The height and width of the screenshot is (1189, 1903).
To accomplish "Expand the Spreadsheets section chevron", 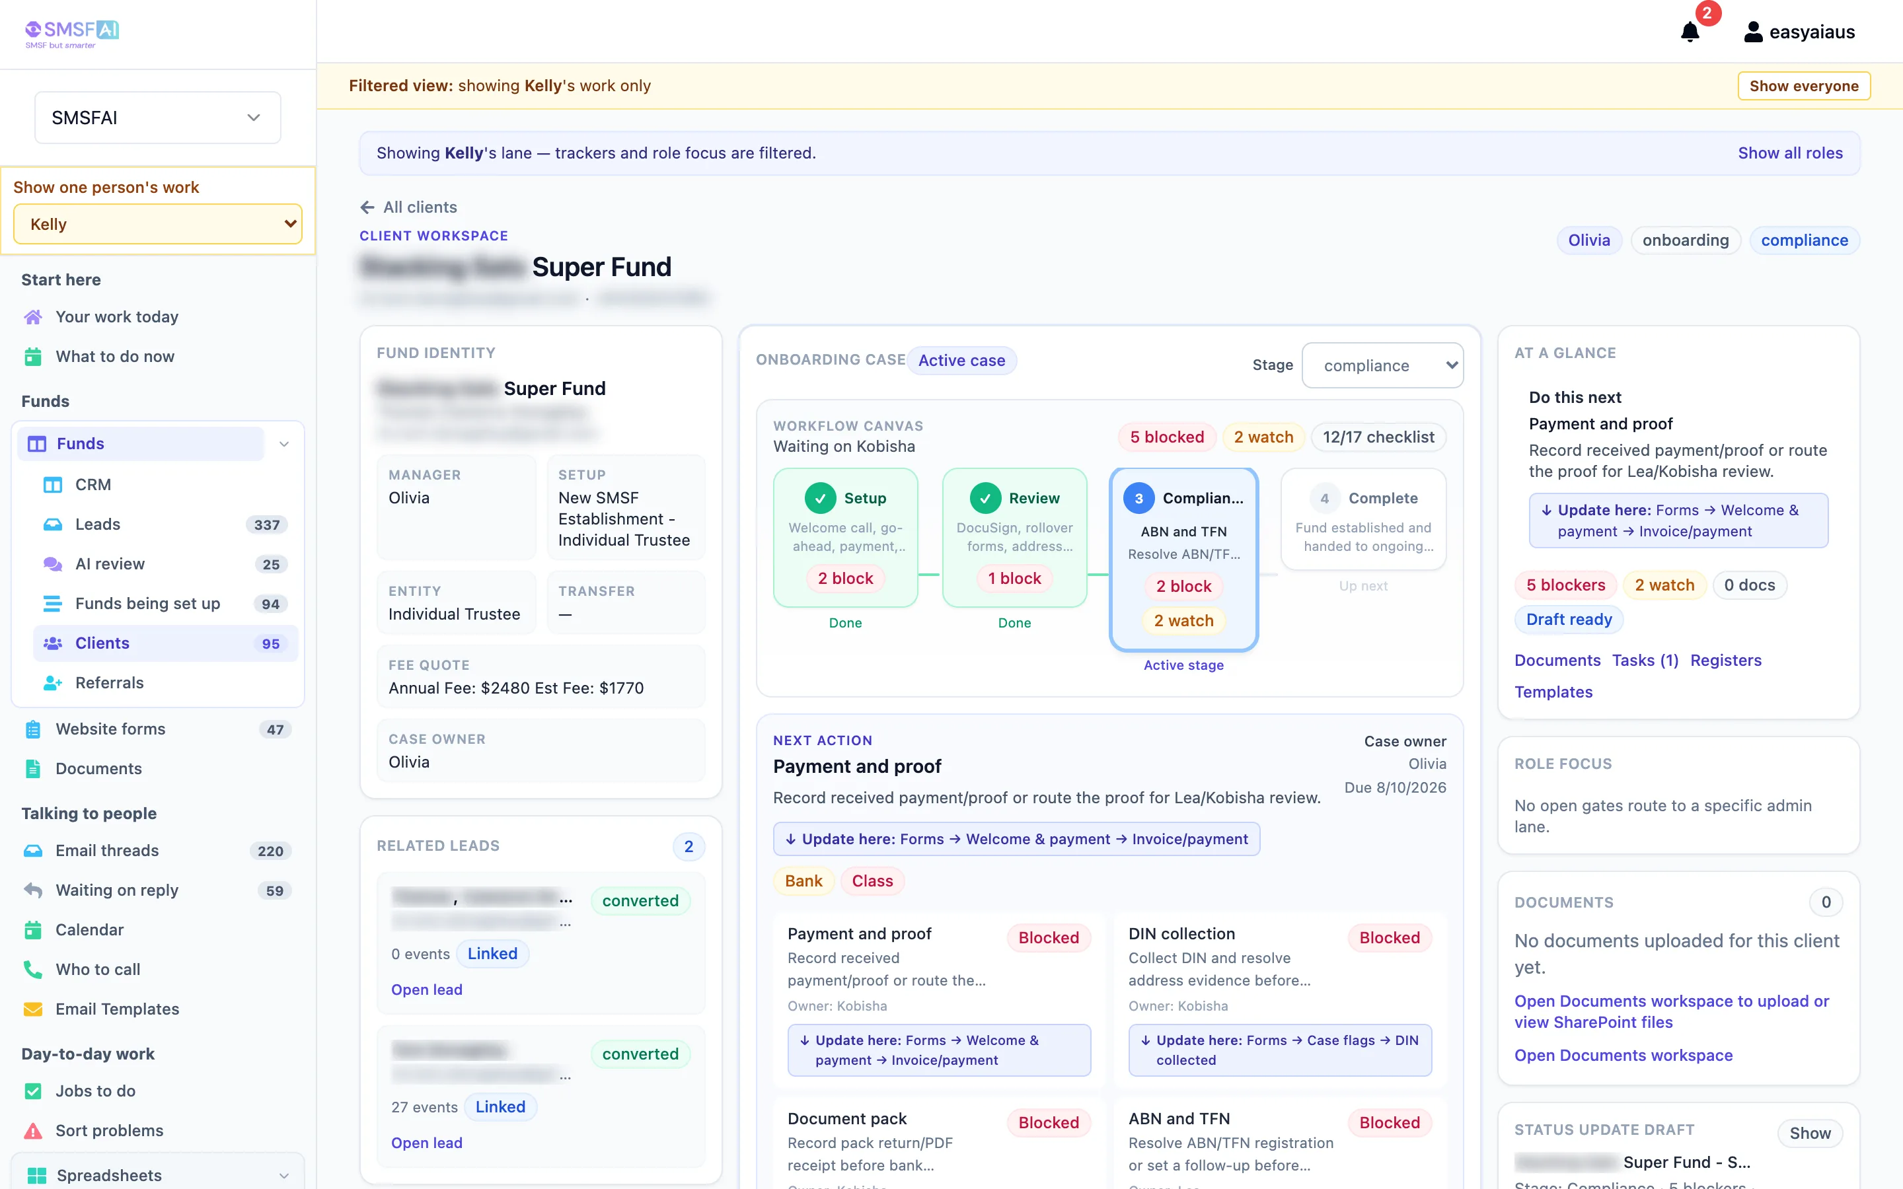I will click(284, 1176).
